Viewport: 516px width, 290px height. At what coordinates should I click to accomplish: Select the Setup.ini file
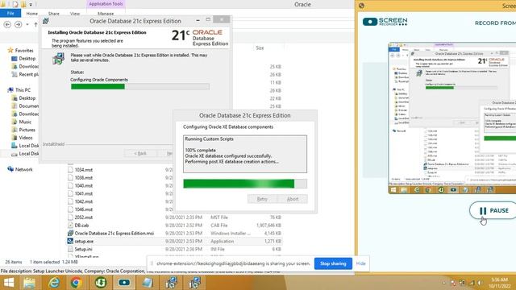point(83,249)
